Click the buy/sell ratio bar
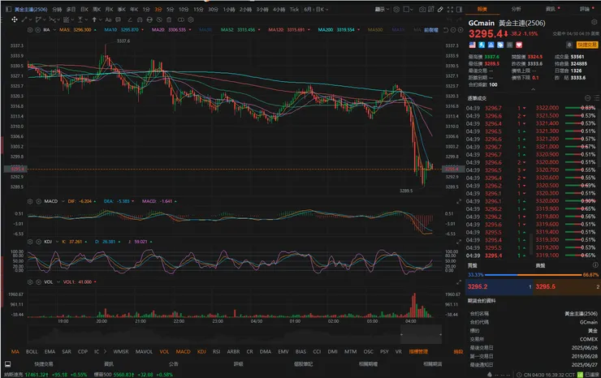The image size is (601, 378). pyautogui.click(x=534, y=274)
